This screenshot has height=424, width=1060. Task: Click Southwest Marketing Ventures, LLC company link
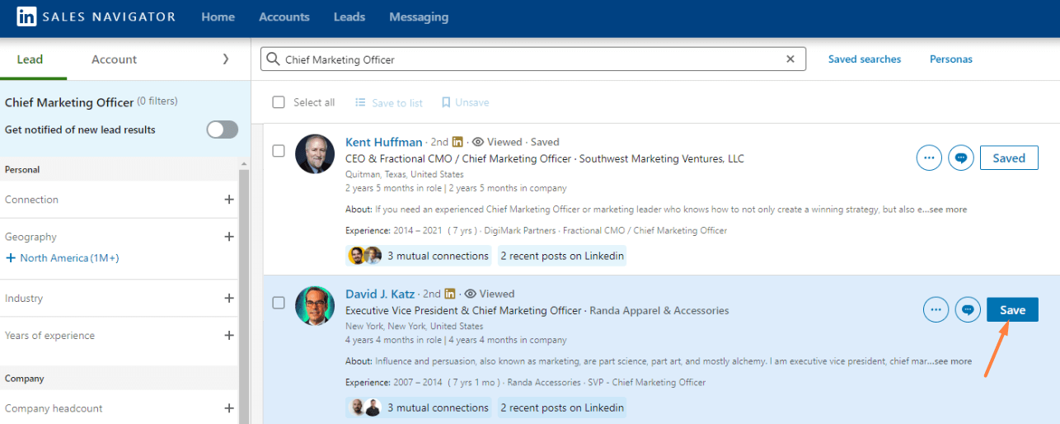click(662, 158)
